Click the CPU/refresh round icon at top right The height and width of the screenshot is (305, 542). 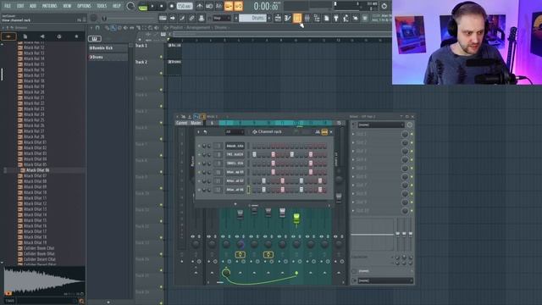pyautogui.click(x=384, y=6)
